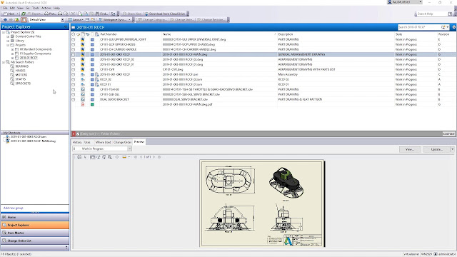
Task: Click the Add new group link
Action: point(13,208)
